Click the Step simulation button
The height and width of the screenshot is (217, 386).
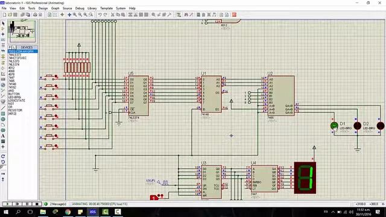coord(17,204)
